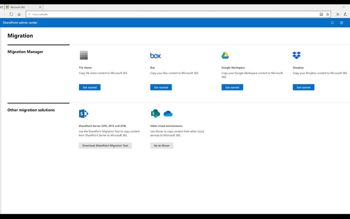Click SharePoint Server 2010, 2013 and 2016 text

(x=102, y=126)
